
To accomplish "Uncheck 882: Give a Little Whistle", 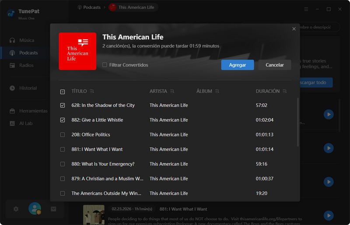I will [x=63, y=120].
